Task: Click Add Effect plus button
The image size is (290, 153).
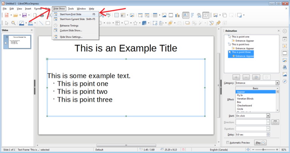Action: (x=236, y=76)
